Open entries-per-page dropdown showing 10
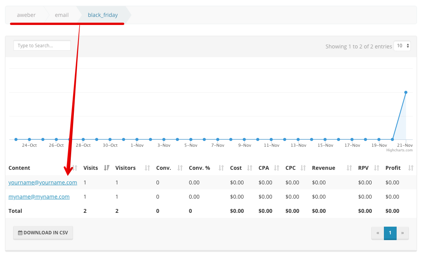 [x=403, y=46]
